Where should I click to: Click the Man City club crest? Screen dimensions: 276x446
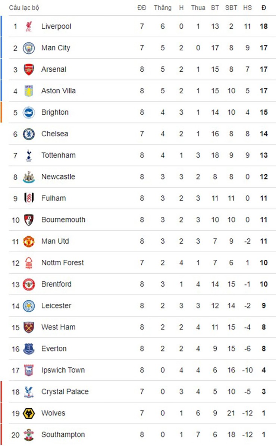click(x=29, y=48)
